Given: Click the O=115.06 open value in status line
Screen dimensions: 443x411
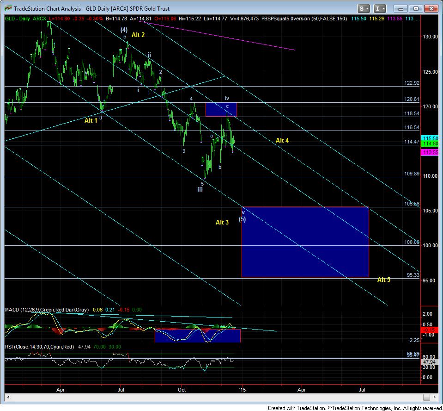Looking at the screenshot, I should [165, 19].
